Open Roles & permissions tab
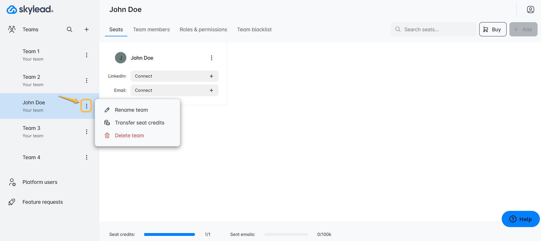 coord(203,30)
